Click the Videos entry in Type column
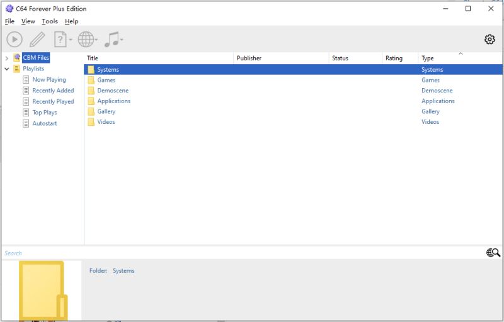 pos(430,122)
